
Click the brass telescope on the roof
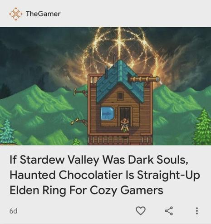tap(144, 79)
